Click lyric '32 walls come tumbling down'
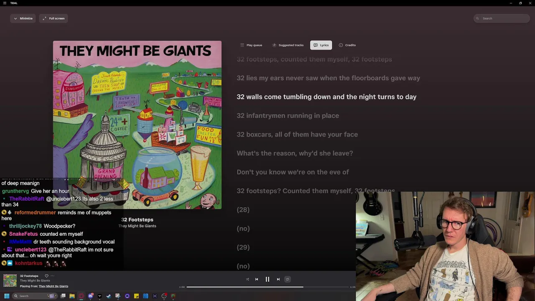Viewport: 535px width, 301px height. coord(326,97)
